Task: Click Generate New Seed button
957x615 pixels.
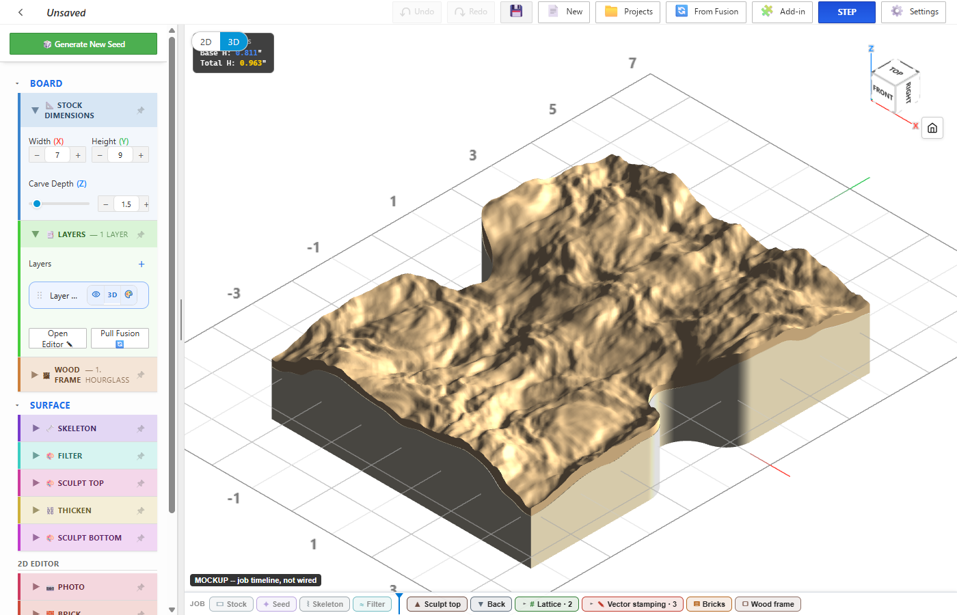Action: pyautogui.click(x=83, y=44)
